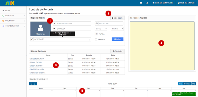Switch calendar to Dia view
This screenshot has width=198, height=97.
(x=194, y=84)
